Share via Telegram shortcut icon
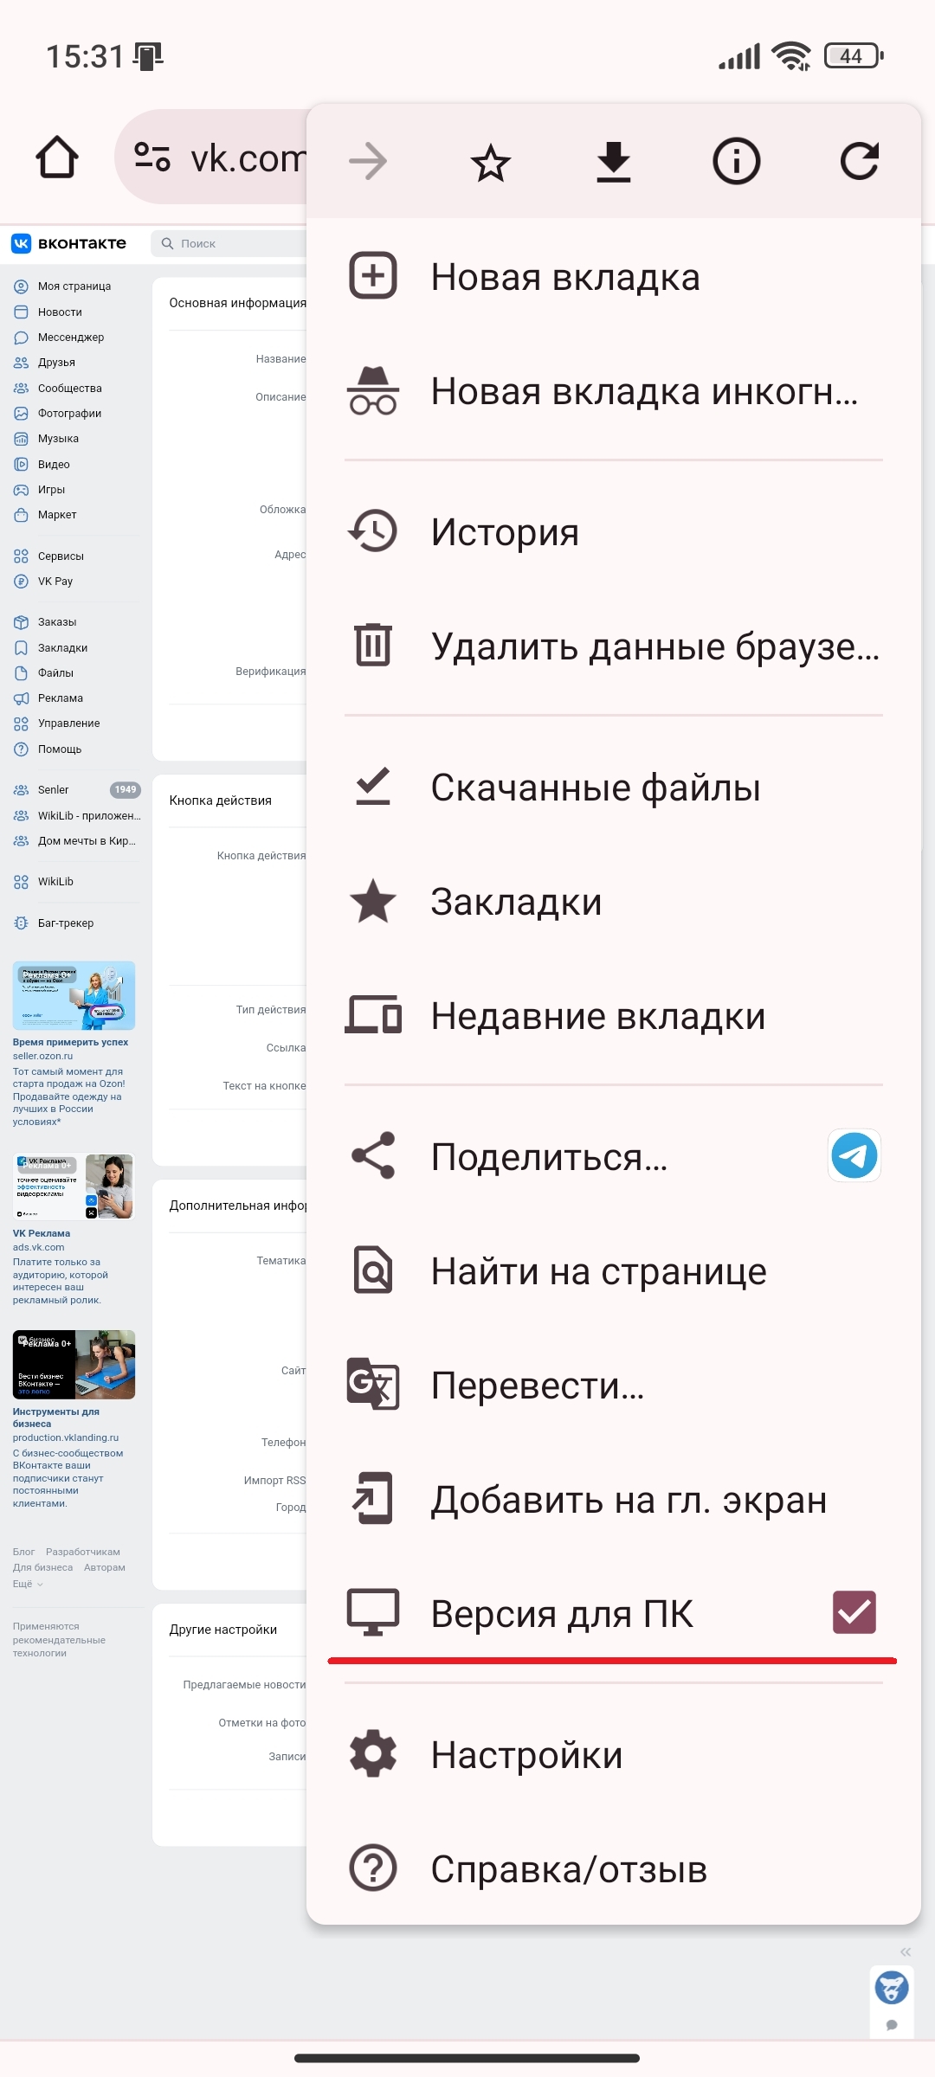The width and height of the screenshot is (935, 2077). (x=854, y=1155)
